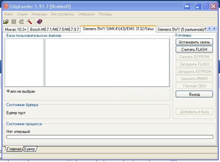Click the Выход button
Screen dimensions: 220x162
(x=194, y=94)
